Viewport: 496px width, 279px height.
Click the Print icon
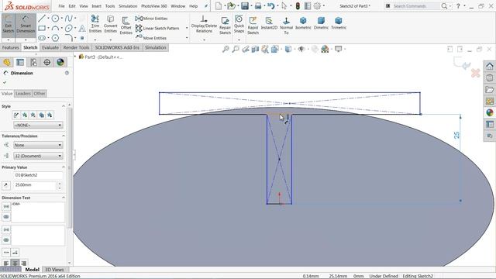point(258,5)
